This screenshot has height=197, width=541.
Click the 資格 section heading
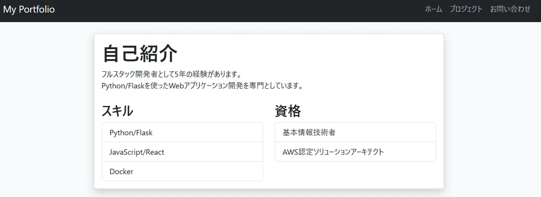[x=288, y=110]
